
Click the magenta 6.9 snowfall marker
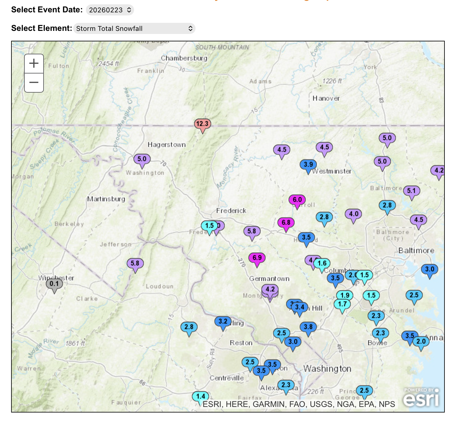click(x=257, y=258)
